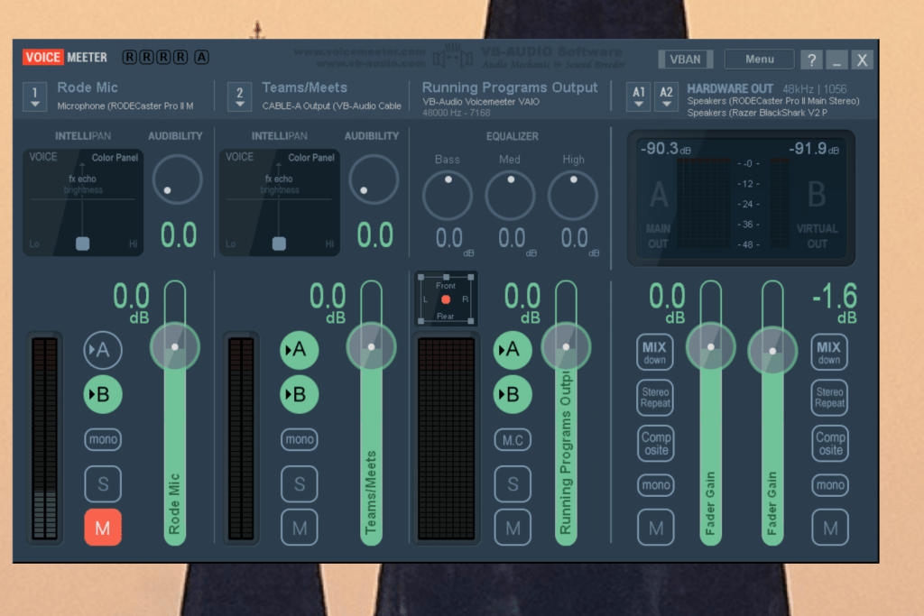Toggle mono on bus A
The width and height of the screenshot is (924, 616).
click(x=656, y=484)
